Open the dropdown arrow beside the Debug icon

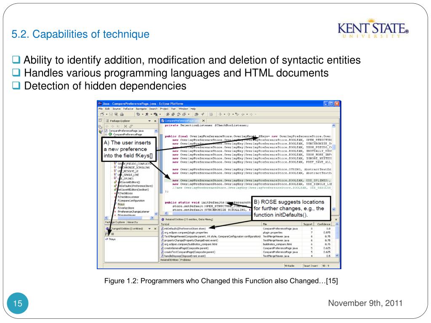pos(142,114)
